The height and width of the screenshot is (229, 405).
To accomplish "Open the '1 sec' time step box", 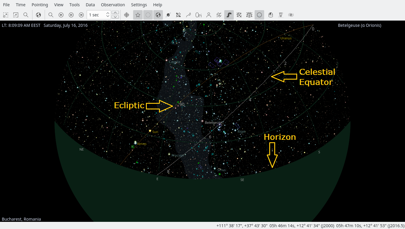I will click(x=96, y=15).
